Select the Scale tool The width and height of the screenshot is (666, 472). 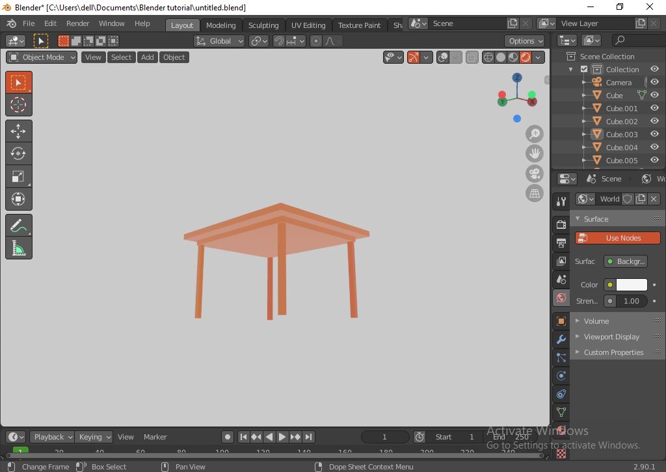coord(18,176)
